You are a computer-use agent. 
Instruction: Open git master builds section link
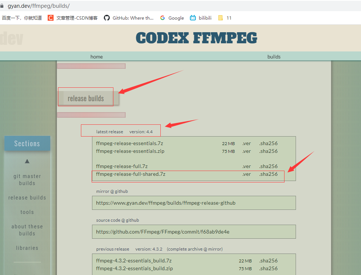(27, 180)
